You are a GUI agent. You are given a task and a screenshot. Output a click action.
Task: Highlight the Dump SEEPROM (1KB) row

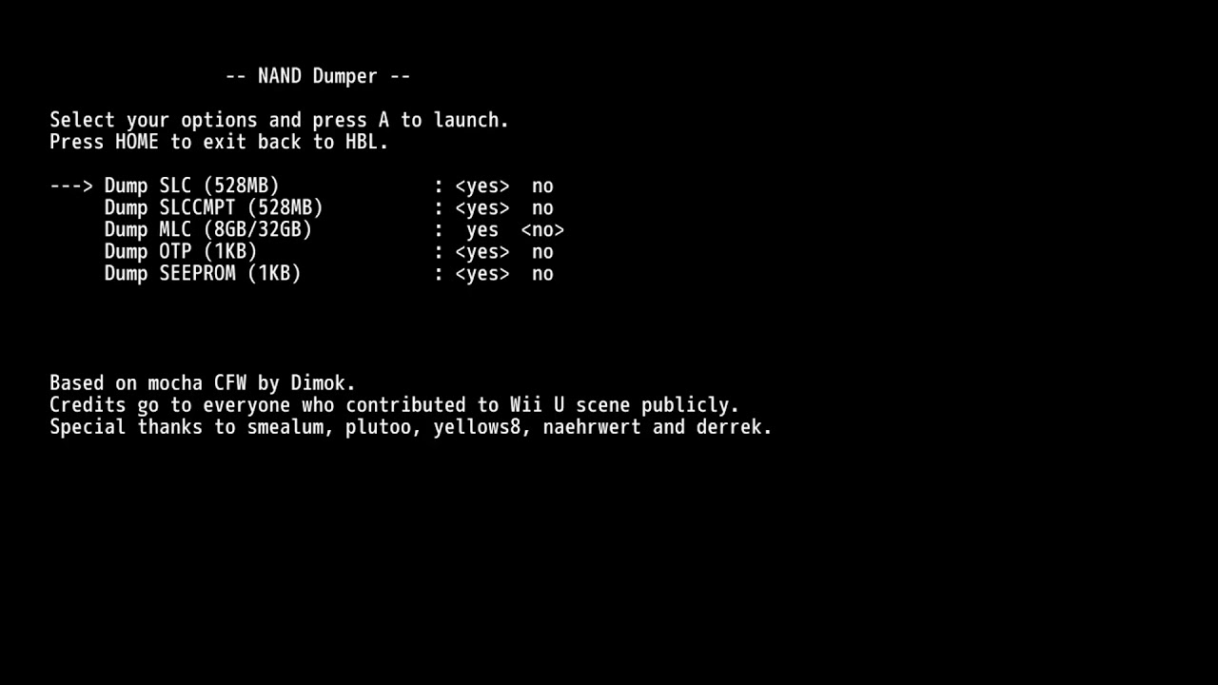click(x=328, y=274)
